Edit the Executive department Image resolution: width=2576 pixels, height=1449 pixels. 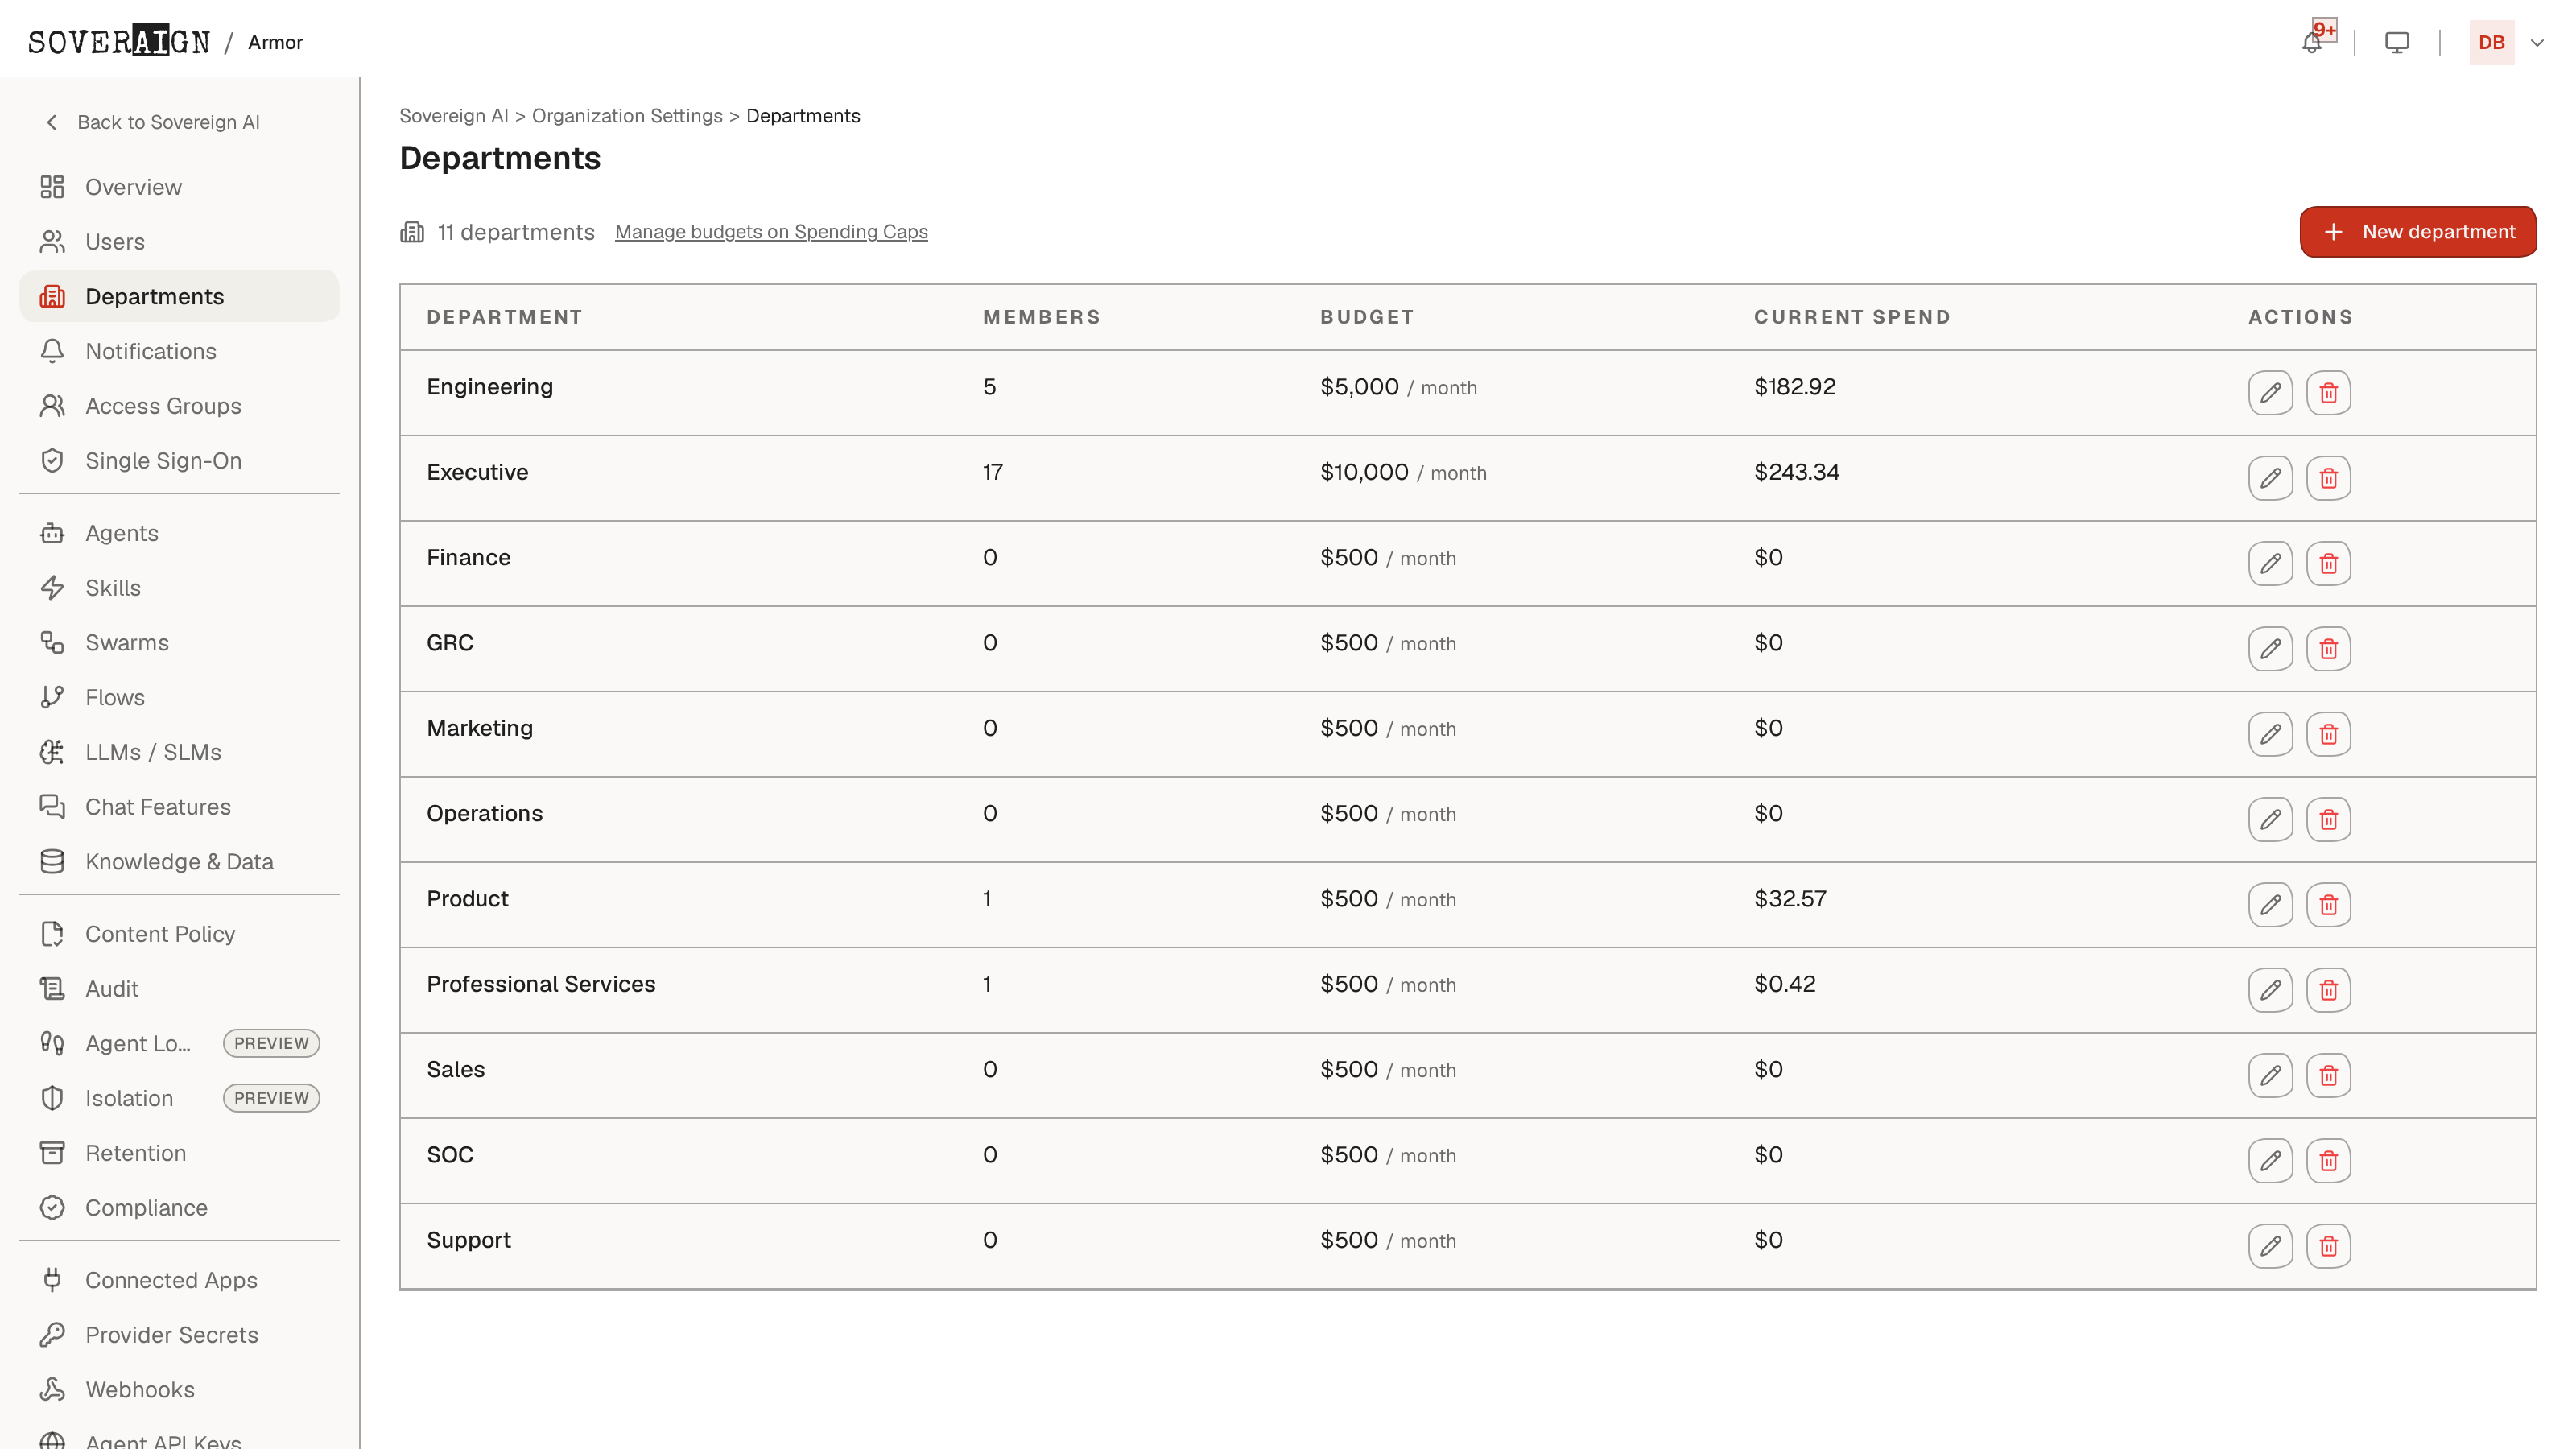[x=2270, y=478]
